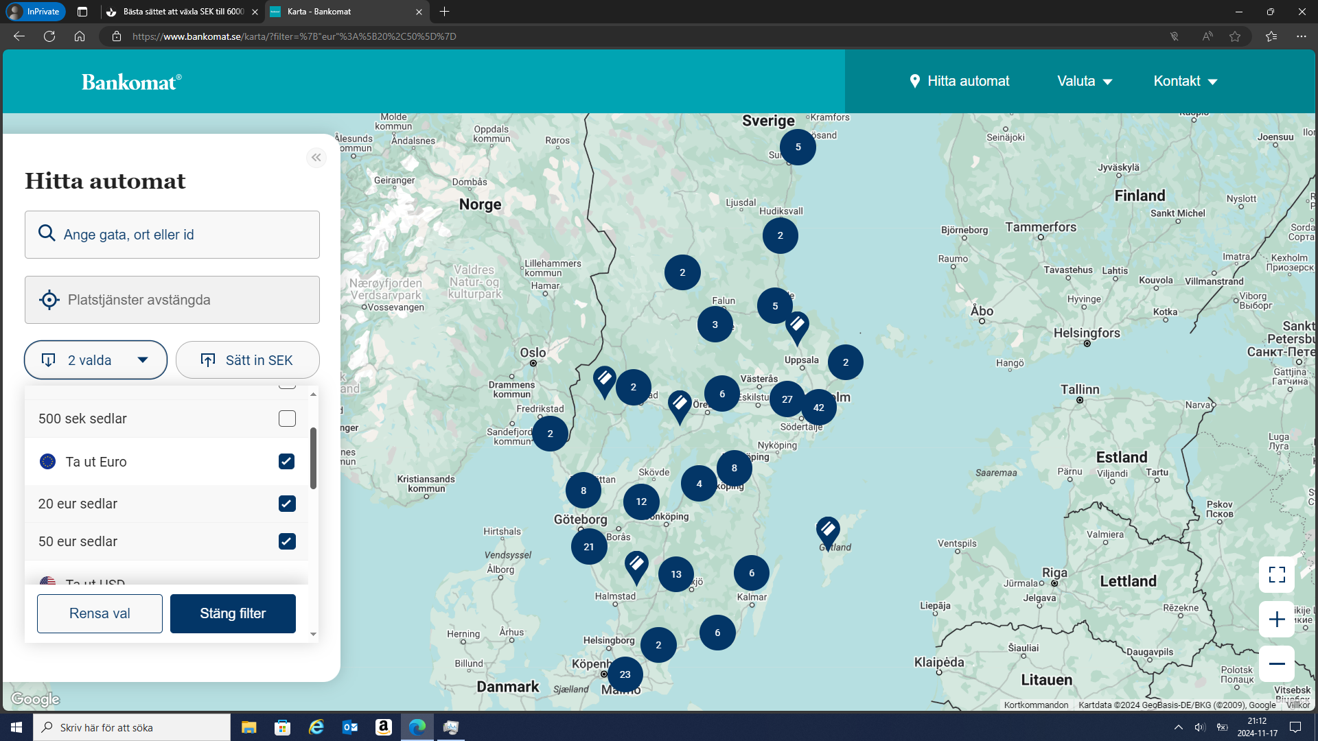The image size is (1318, 741).
Task: Check the 500 sek sedlar checkbox
Action: point(287,419)
